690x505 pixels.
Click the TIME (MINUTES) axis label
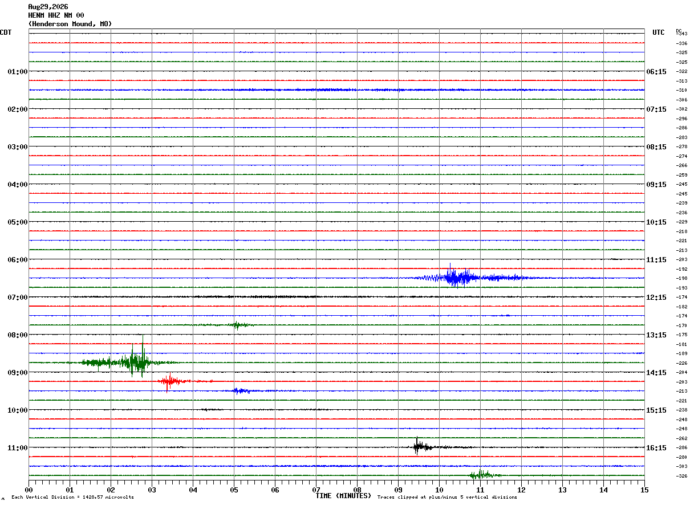(x=343, y=496)
